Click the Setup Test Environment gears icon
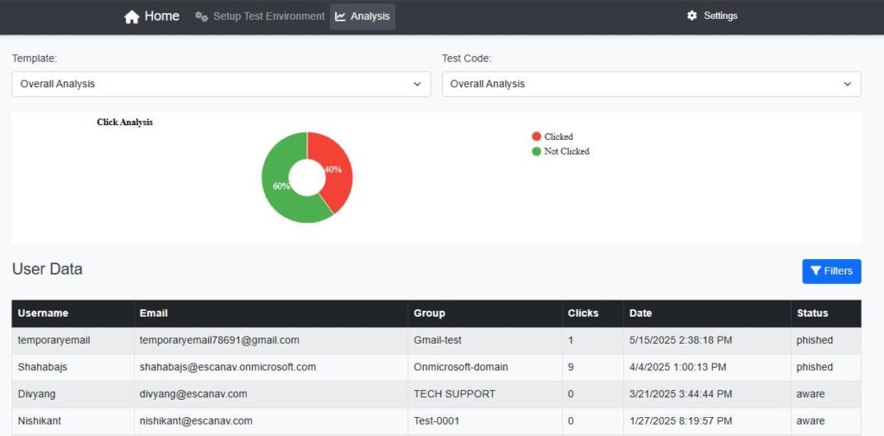The width and height of the screenshot is (884, 436). [201, 17]
